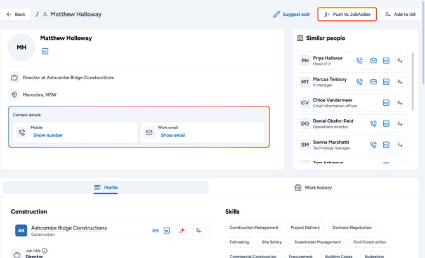Click Show number link
This screenshot has height=258, width=425.
point(48,135)
